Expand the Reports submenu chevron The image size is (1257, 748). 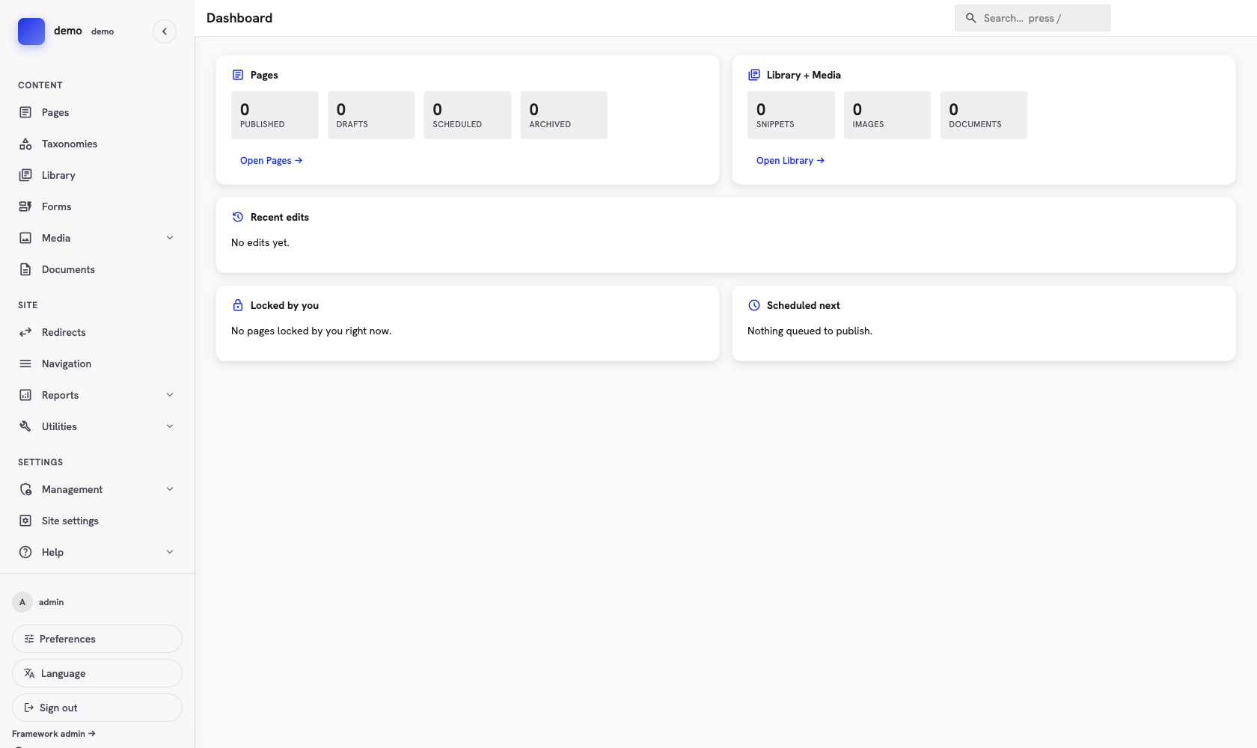170,395
